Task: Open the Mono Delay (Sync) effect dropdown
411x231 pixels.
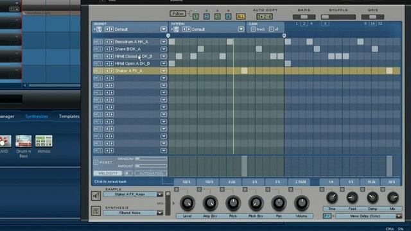Action: pos(399,216)
